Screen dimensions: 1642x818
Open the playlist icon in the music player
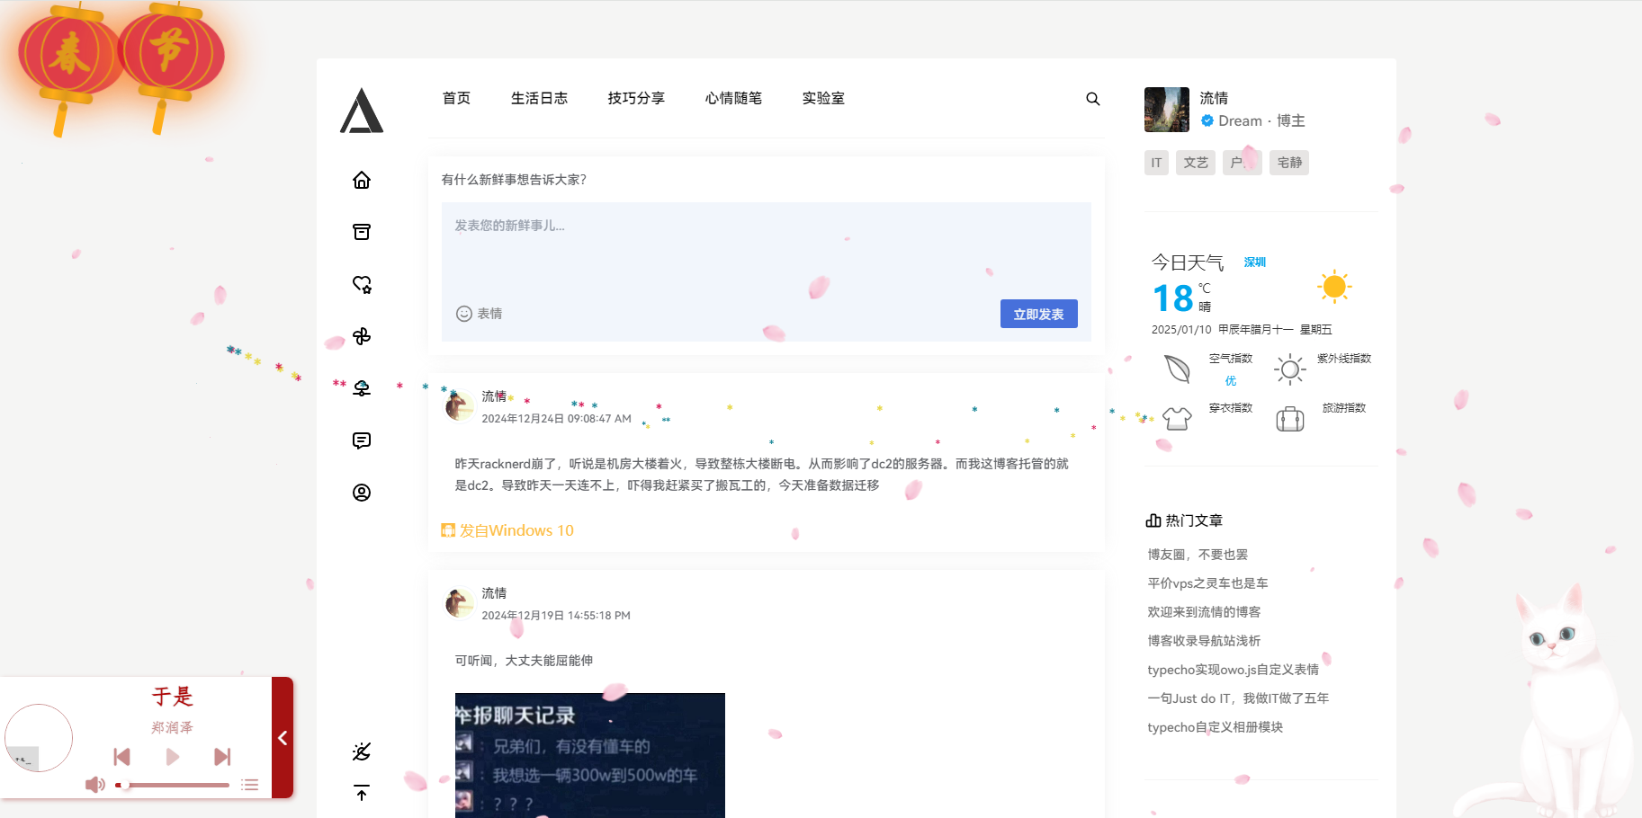point(249,784)
